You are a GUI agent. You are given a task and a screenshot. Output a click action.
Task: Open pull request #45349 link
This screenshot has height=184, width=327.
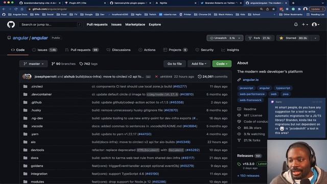pyautogui.click(x=183, y=142)
